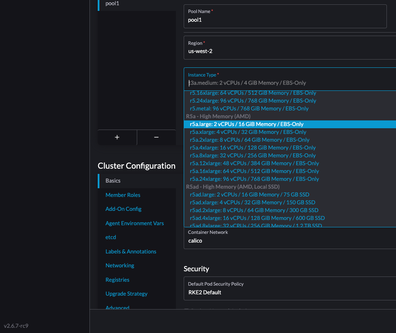Viewport: 396px width, 333px height.
Task: Choose r5a.24xlarge from the instance list
Action: point(254,179)
